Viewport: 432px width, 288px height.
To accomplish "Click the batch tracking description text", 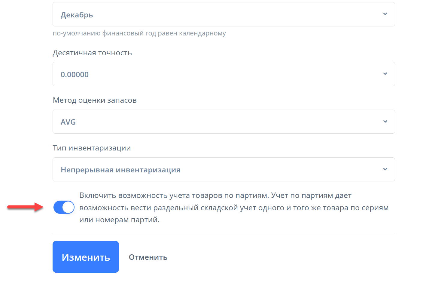I will (233, 208).
